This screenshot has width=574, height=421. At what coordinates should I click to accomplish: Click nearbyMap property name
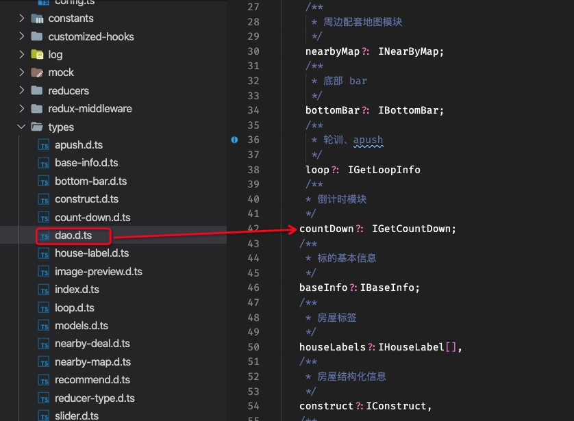click(x=332, y=51)
